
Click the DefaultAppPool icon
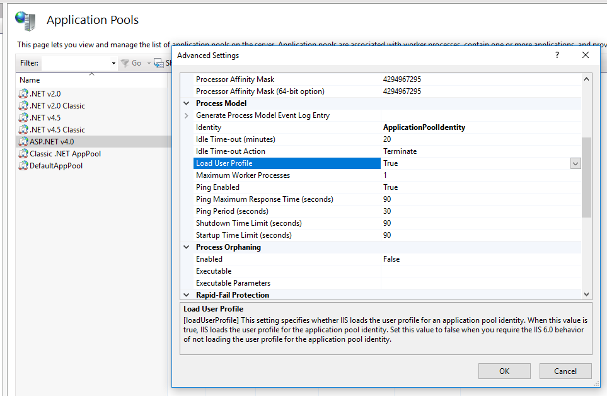pos(23,165)
